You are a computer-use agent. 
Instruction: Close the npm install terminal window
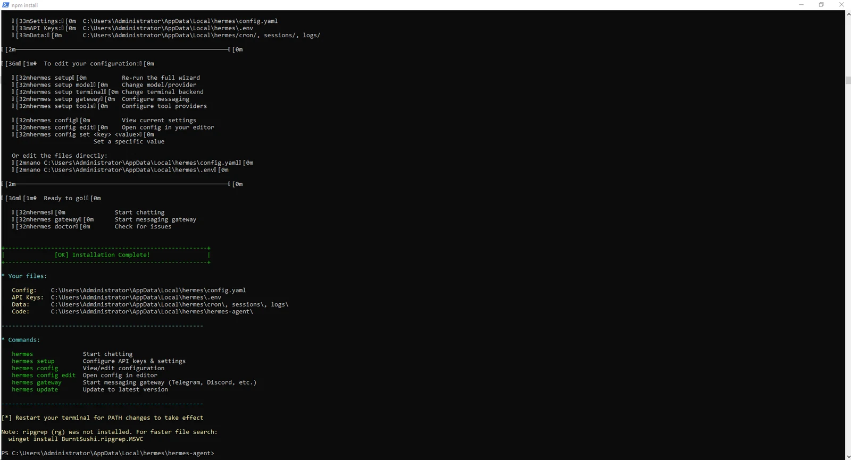coord(841,5)
